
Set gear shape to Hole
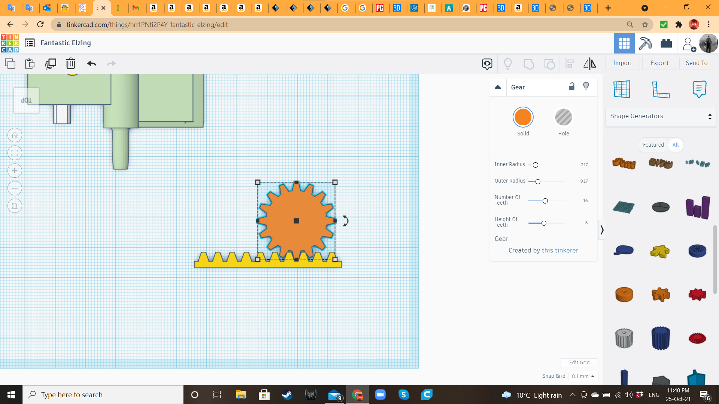(563, 117)
